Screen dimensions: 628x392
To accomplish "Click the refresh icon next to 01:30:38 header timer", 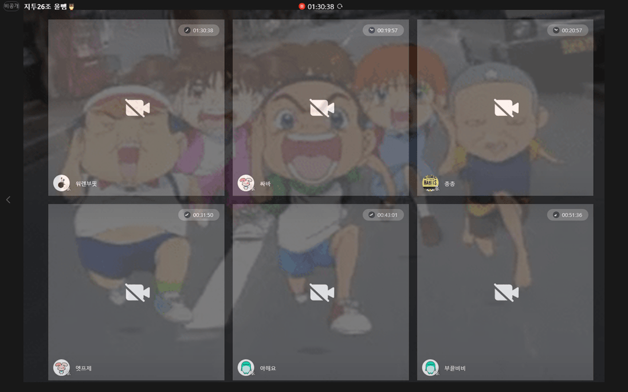I will coord(340,6).
